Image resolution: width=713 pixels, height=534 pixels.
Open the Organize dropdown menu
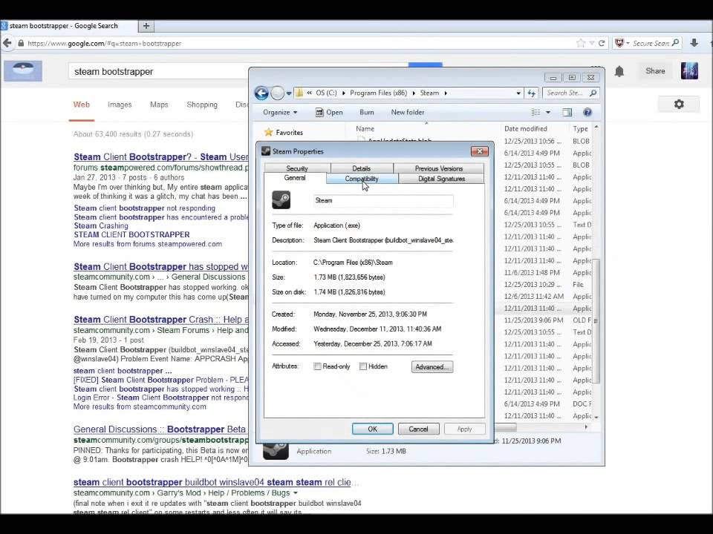pos(280,112)
